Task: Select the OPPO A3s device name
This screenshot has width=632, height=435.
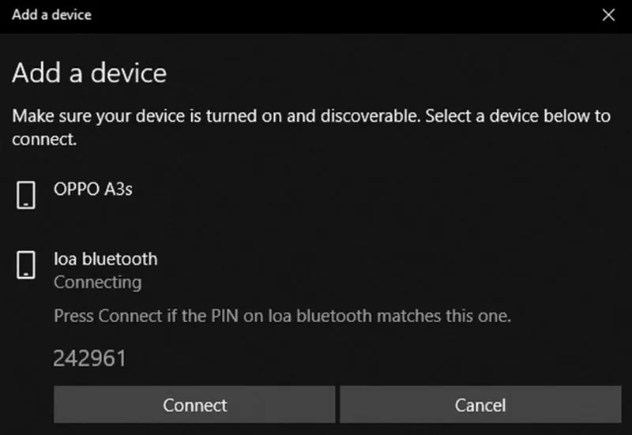Action: coord(92,189)
